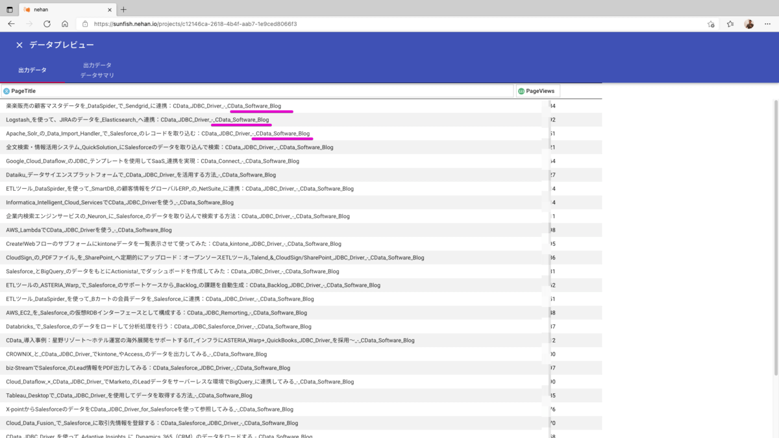The height and width of the screenshot is (438, 779).
Task: Select row starting AWS_EC2_を_Salesforce
Action: (301, 313)
